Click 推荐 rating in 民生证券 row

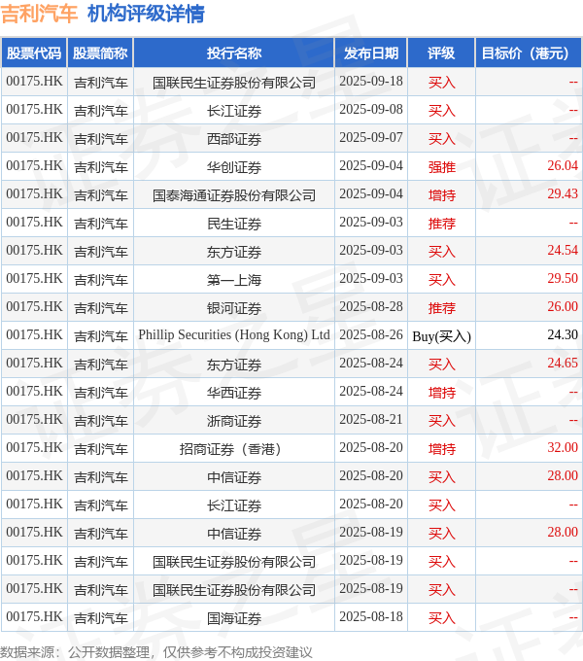point(441,224)
